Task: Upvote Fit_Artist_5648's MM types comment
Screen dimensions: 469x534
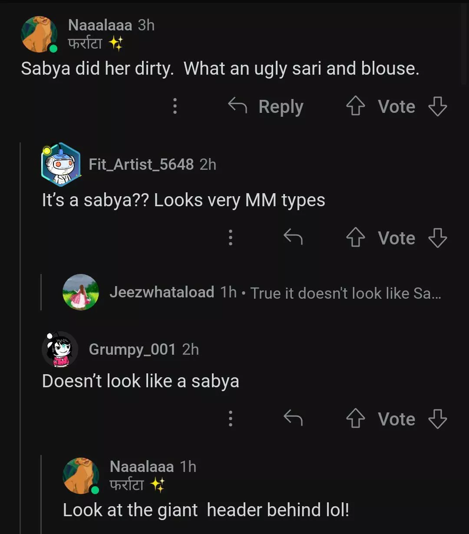Action: tap(355, 238)
